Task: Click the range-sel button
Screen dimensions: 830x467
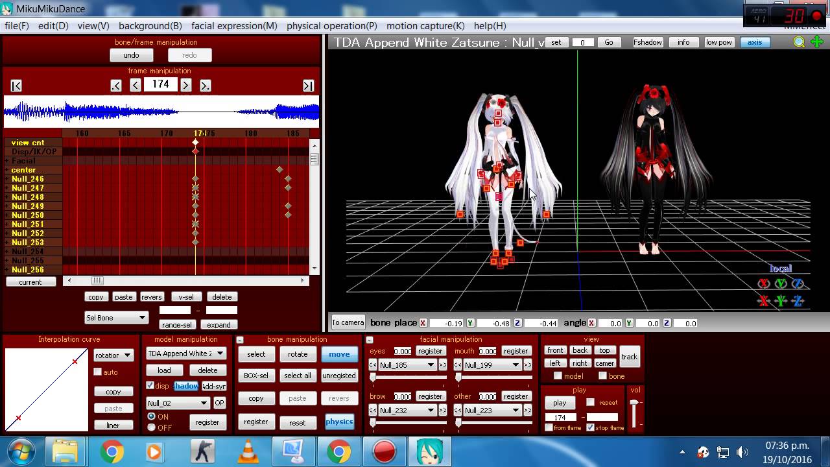Action: [177, 325]
